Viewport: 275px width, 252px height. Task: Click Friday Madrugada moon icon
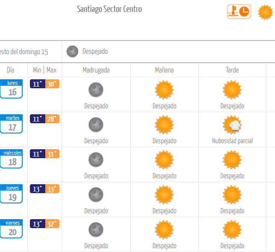click(x=96, y=229)
